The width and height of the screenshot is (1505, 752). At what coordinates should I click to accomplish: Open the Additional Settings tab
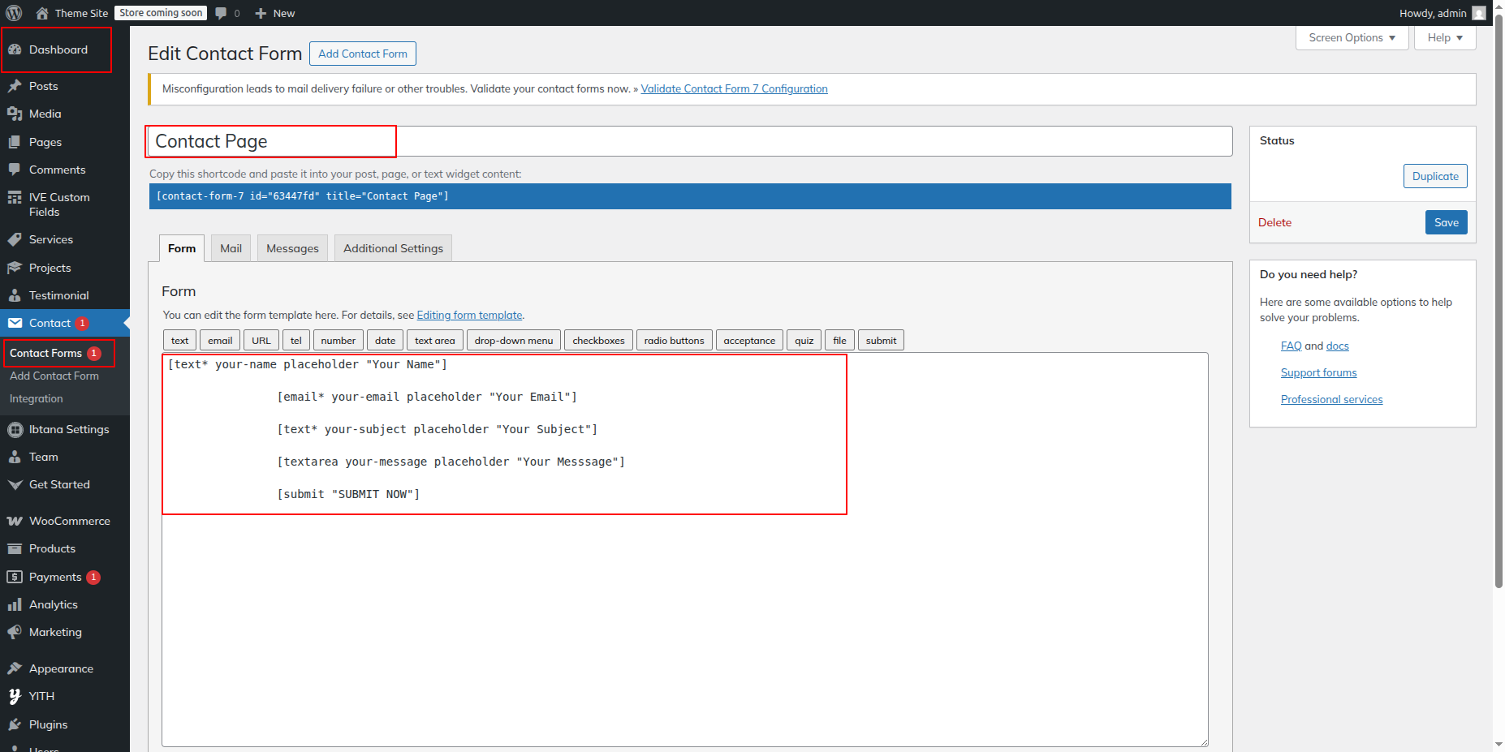click(x=393, y=248)
